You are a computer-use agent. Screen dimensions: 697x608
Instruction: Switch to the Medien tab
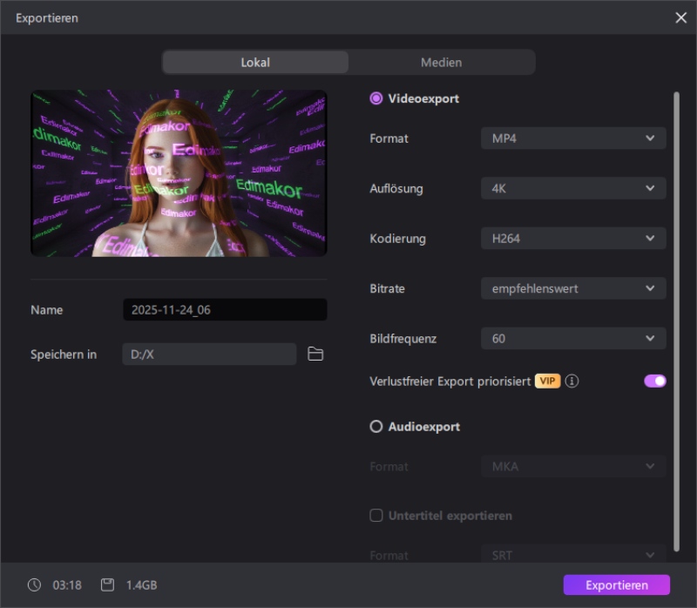tap(441, 62)
